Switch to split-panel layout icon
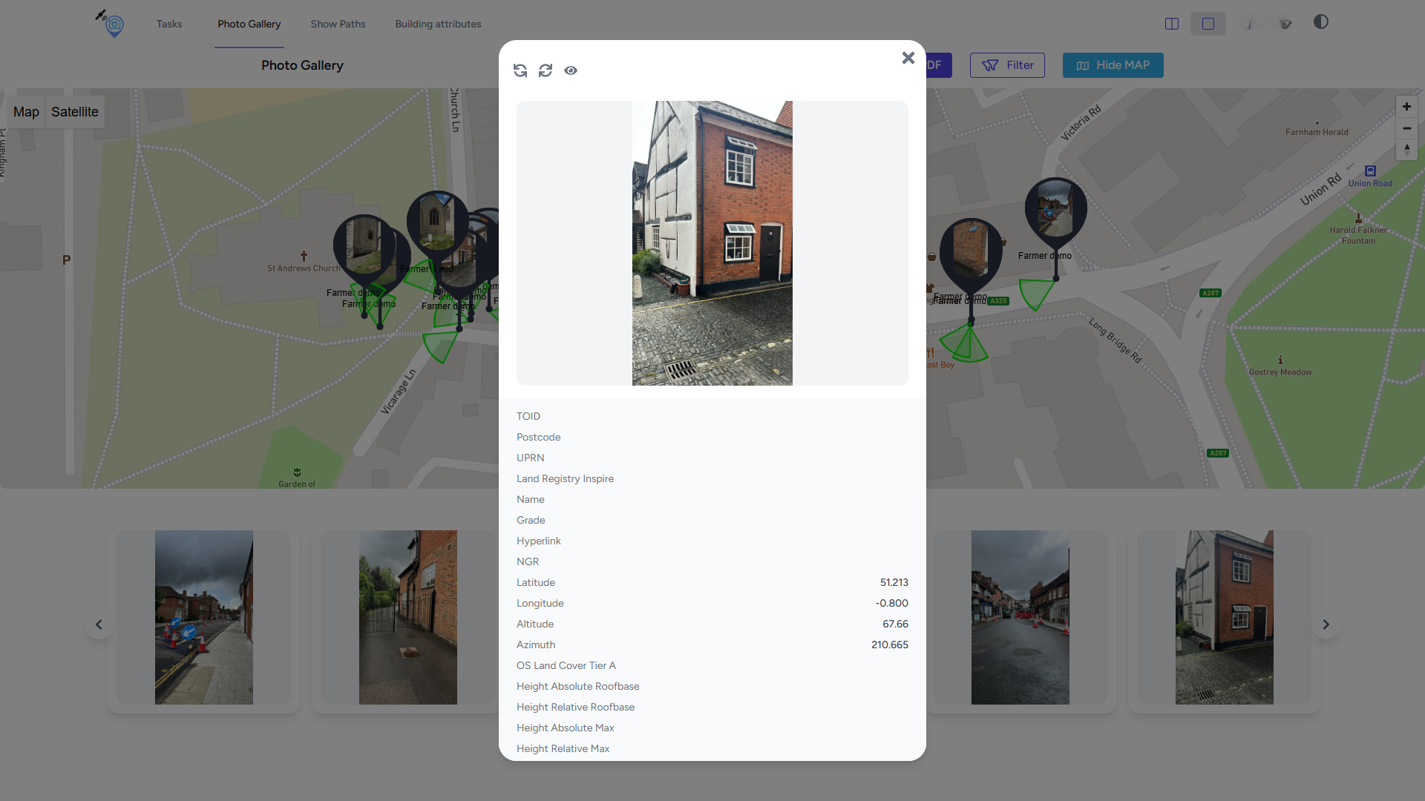Screen dimensions: 1425x801 click(x=1172, y=24)
